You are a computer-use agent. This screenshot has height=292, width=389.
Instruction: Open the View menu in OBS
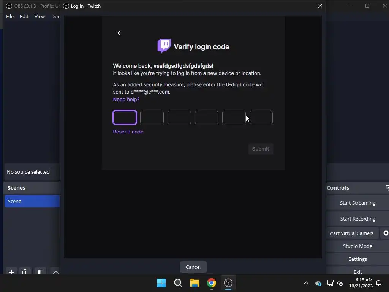[x=40, y=16]
